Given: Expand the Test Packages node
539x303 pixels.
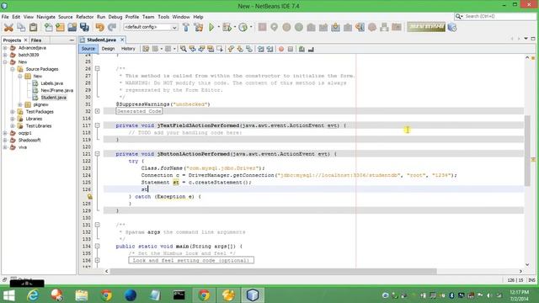Looking at the screenshot, I should (x=13, y=112).
